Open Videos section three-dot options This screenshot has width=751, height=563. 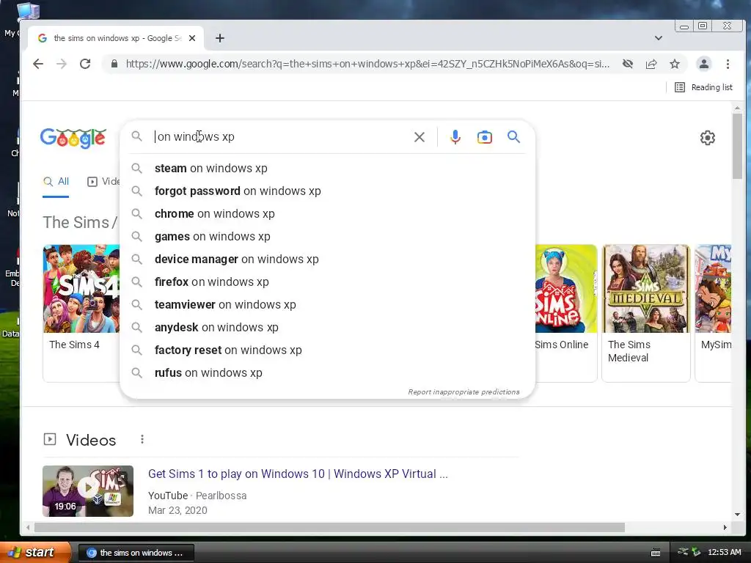pos(142,440)
